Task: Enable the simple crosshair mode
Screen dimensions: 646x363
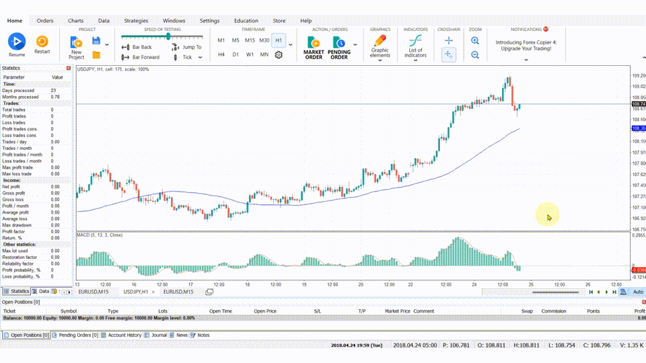Action: click(x=449, y=41)
